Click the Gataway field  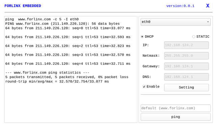pyautogui.click(x=186, y=66)
